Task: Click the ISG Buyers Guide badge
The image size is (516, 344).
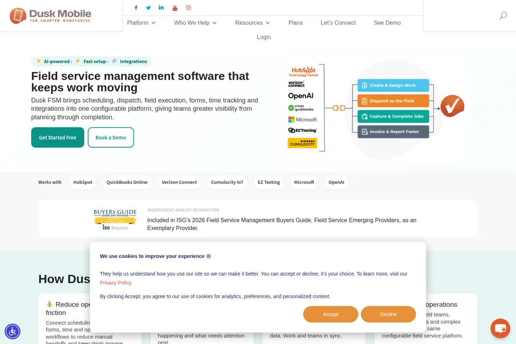Action: click(115, 219)
